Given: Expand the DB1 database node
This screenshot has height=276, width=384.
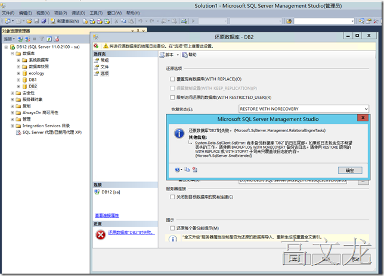Looking at the screenshot, I should (18, 80).
